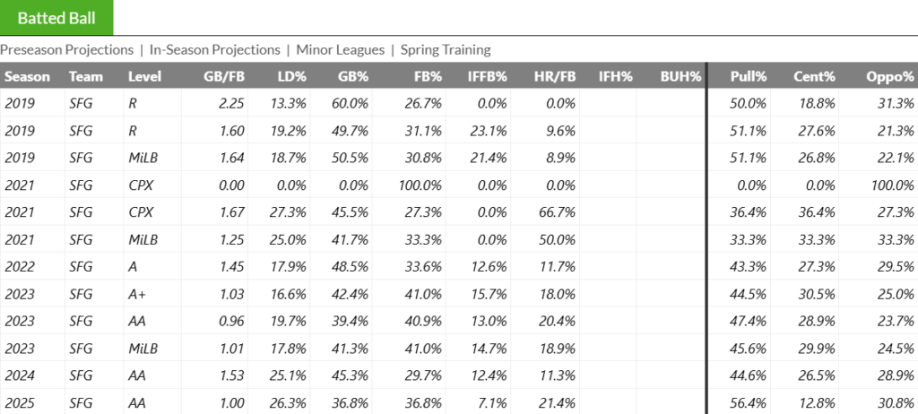Select the Minor Leagues link
Viewport: 918px width, 414px height.
(340, 50)
